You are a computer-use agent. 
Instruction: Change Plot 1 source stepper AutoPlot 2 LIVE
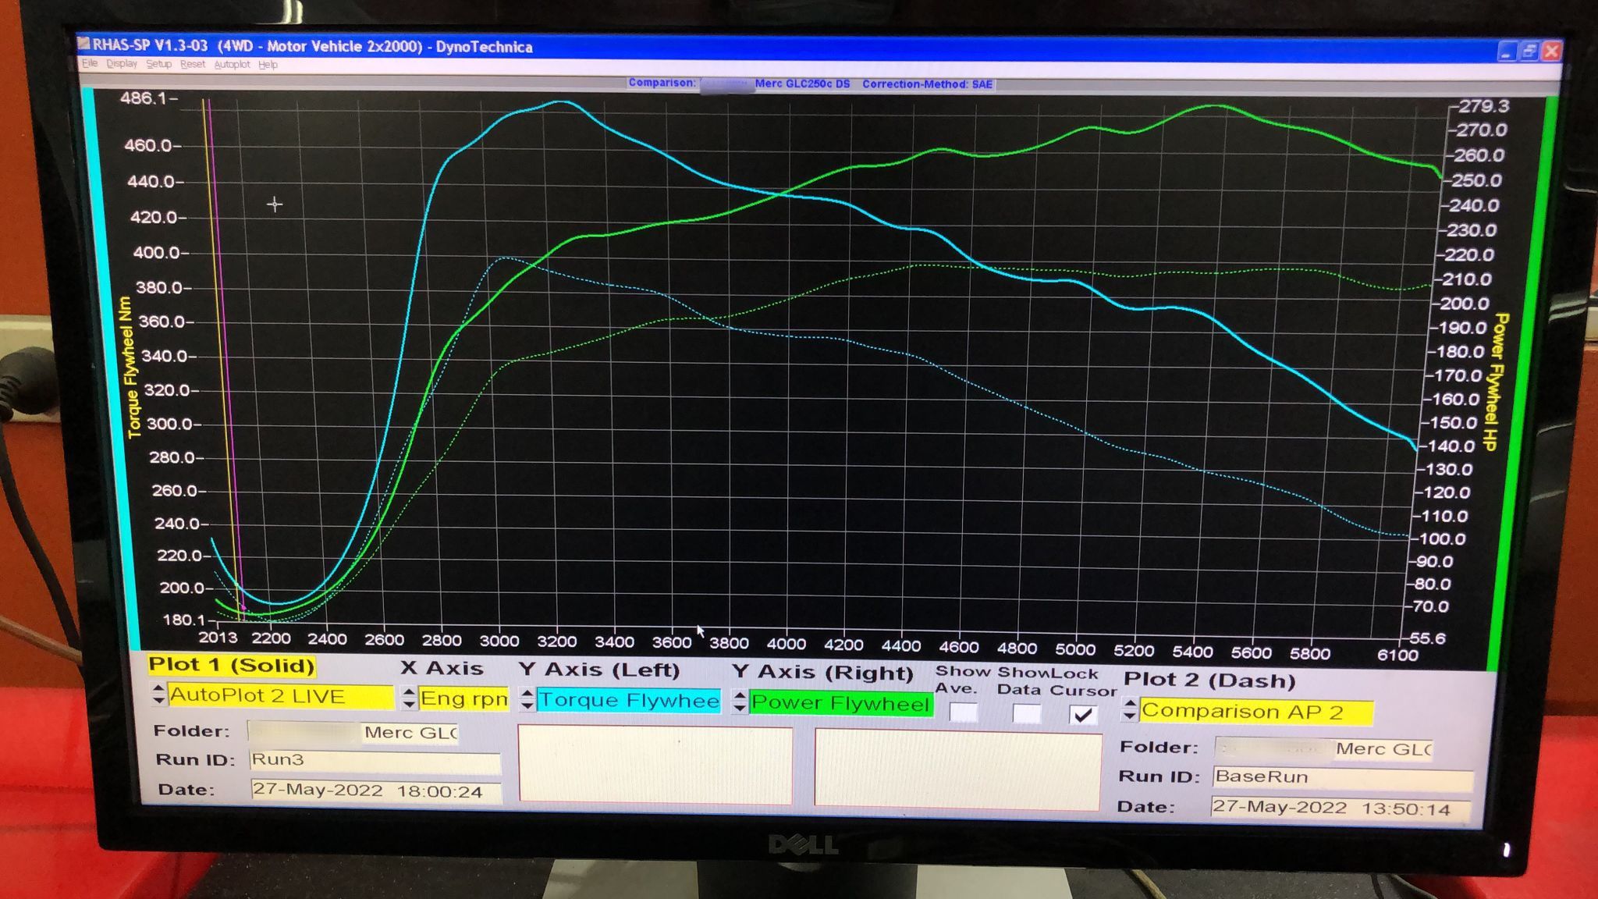tap(158, 695)
